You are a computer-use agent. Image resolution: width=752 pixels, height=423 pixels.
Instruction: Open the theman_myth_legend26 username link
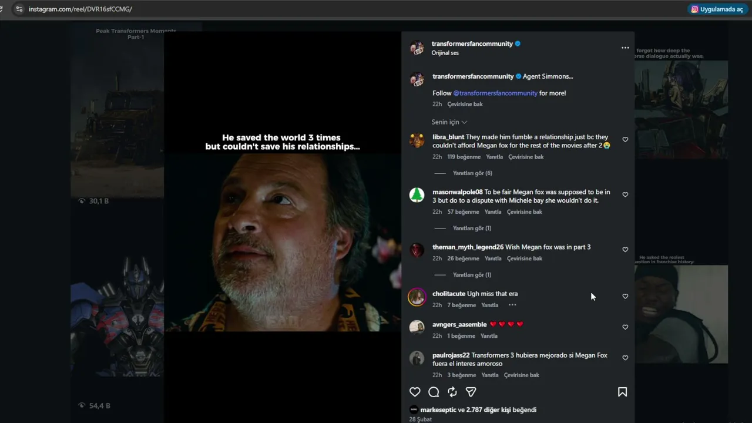468,247
